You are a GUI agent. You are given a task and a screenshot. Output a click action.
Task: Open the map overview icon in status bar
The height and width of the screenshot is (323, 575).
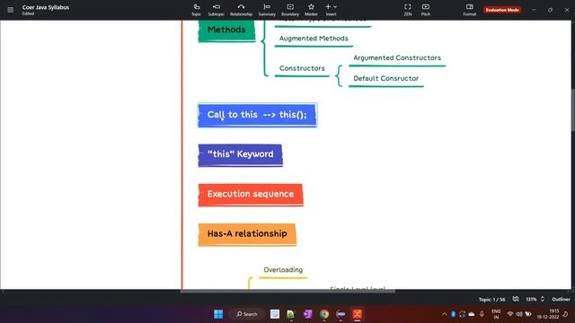point(516,299)
